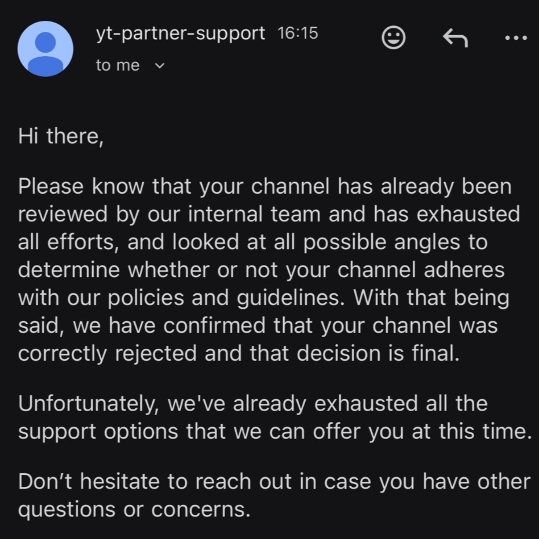This screenshot has height=539, width=539.
Task: Tap 'support options that we can offer you'
Action: (x=211, y=431)
